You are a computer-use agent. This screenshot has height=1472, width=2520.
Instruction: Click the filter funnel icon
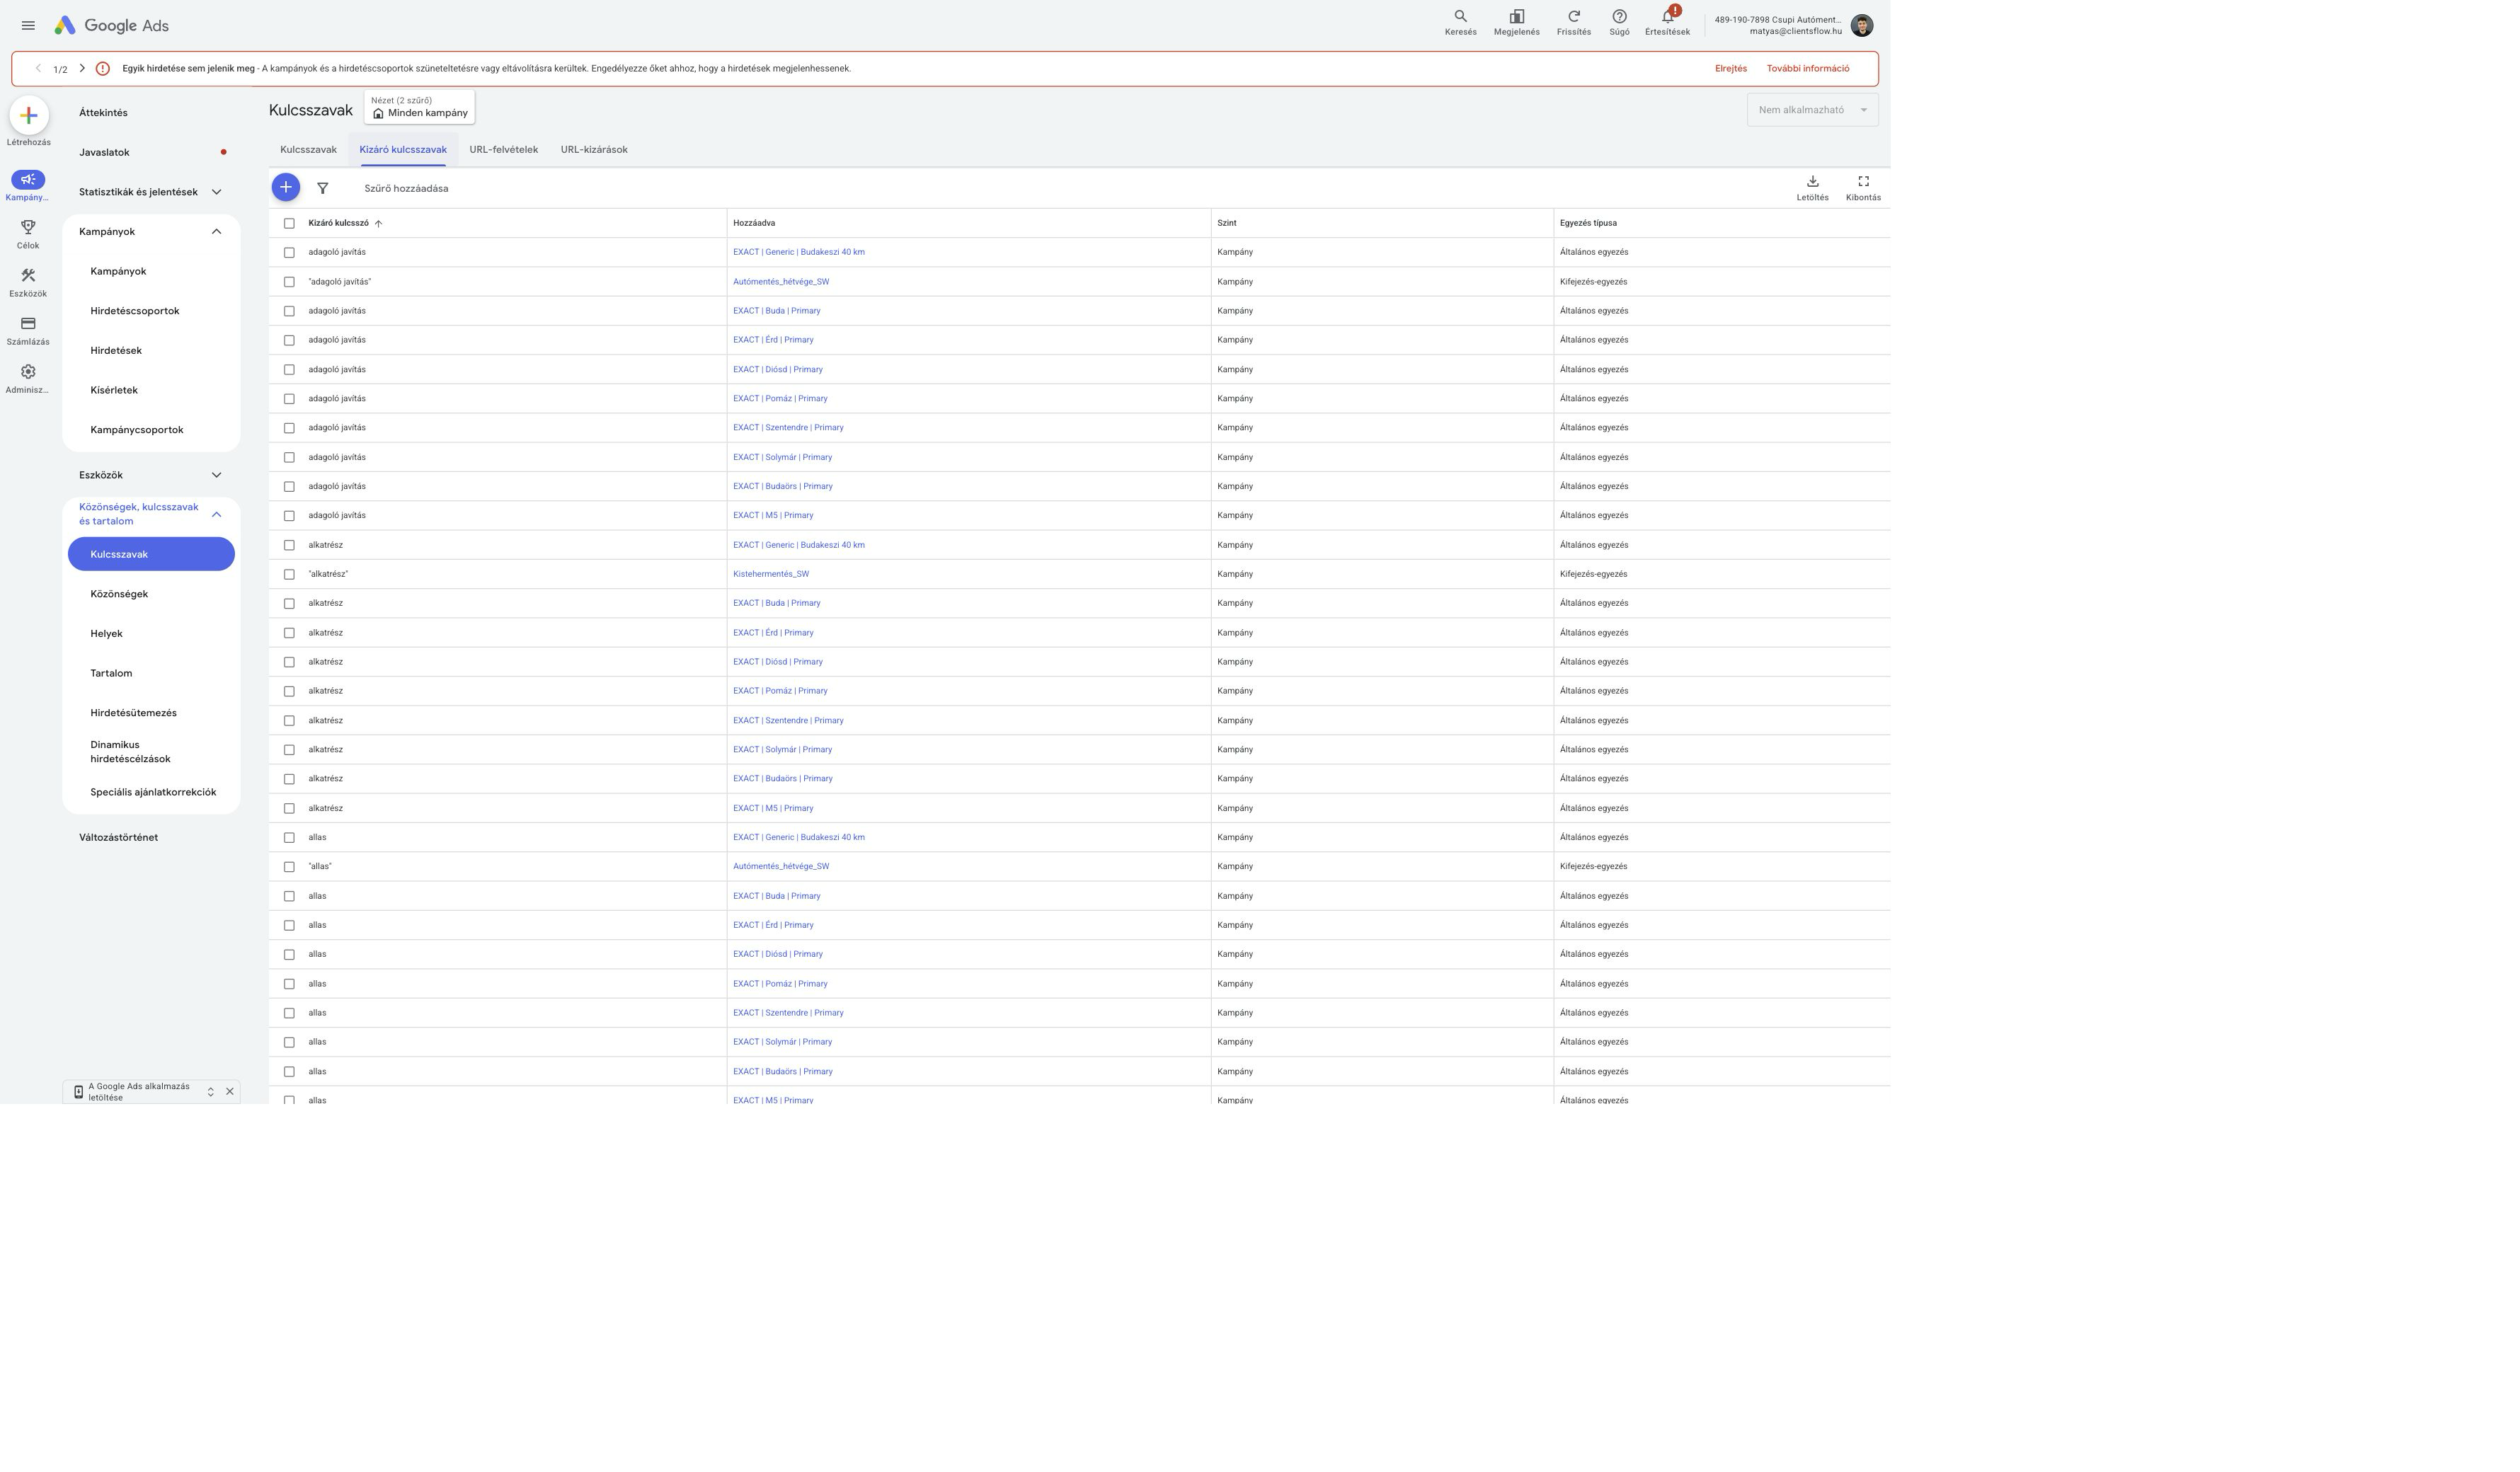tap(323, 188)
